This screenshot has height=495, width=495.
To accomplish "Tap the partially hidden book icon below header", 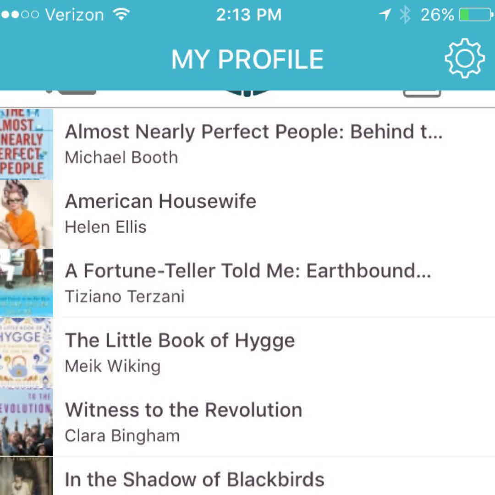I will tap(247, 93).
